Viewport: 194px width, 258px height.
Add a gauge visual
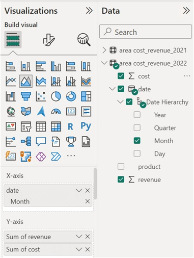pyautogui.click(x=56, y=112)
